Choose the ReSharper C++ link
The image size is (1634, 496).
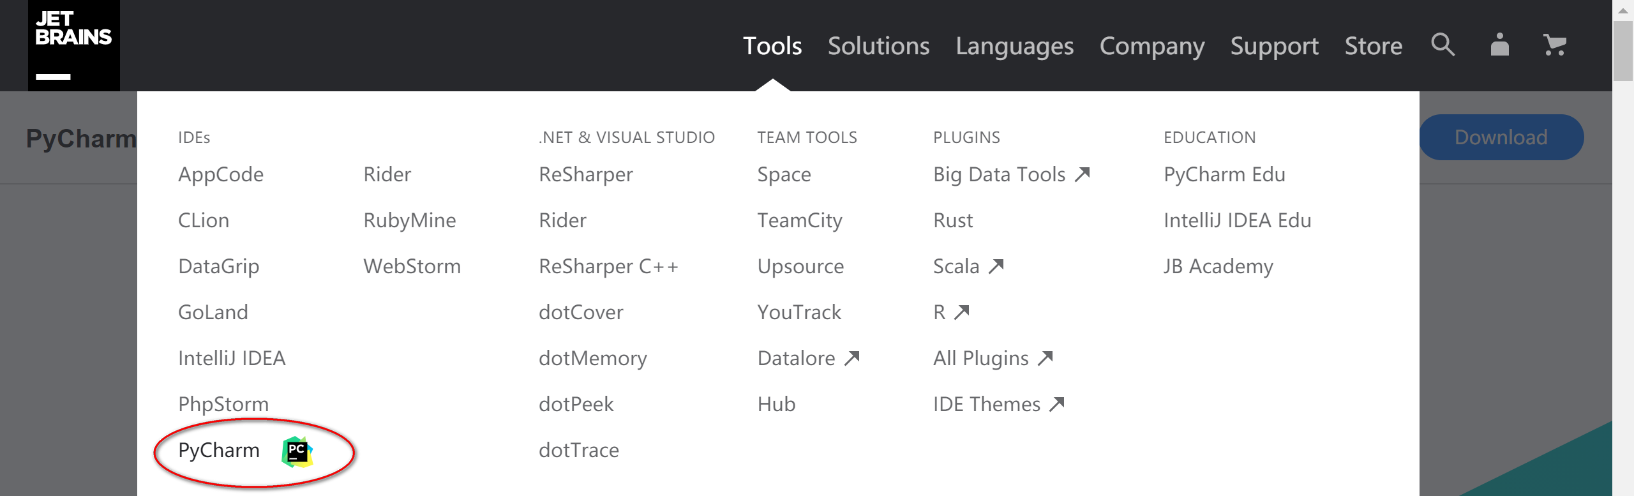608,266
